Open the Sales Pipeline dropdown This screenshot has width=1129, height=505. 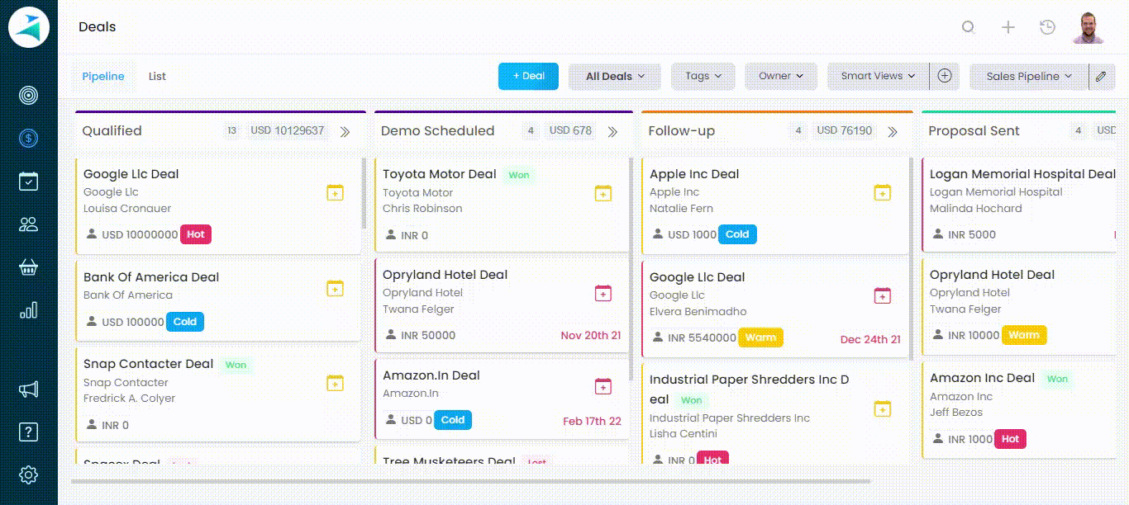click(x=1029, y=76)
